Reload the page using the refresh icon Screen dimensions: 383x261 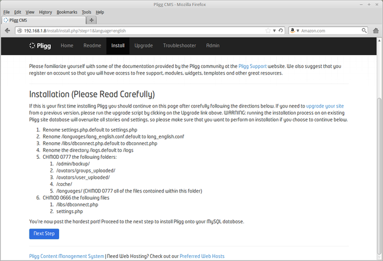pyautogui.click(x=281, y=31)
